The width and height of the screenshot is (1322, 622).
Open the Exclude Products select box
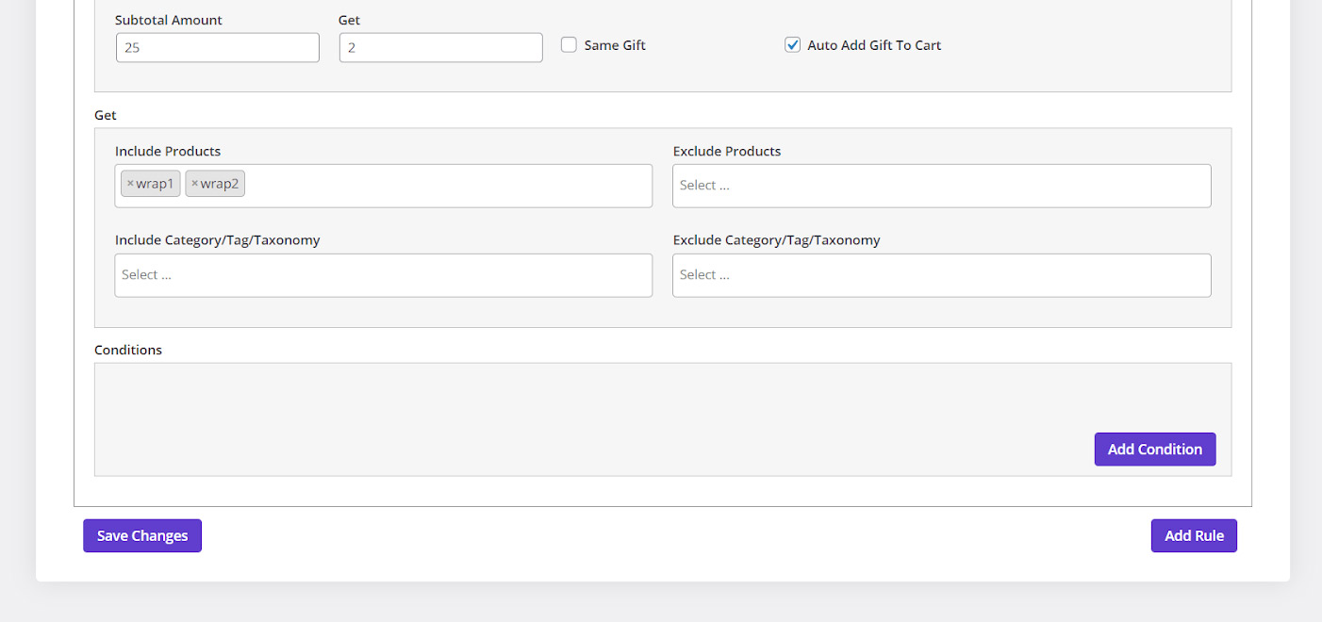point(940,186)
